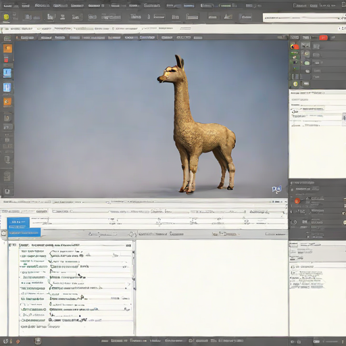Image resolution: width=346 pixels, height=346 pixels.
Task: Click the stacked cylinder icon in the left sidebar
Action: pos(7,176)
